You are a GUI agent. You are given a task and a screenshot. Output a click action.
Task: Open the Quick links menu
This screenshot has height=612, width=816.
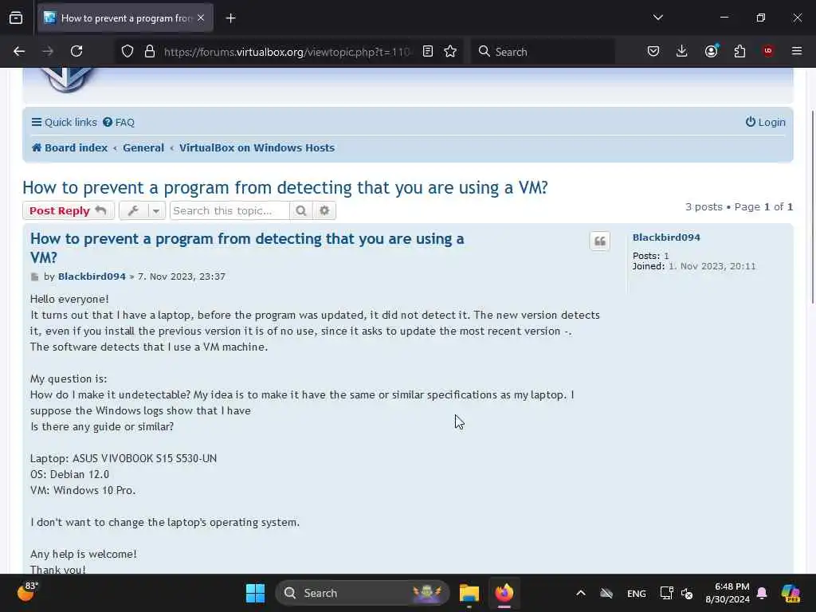coord(64,122)
